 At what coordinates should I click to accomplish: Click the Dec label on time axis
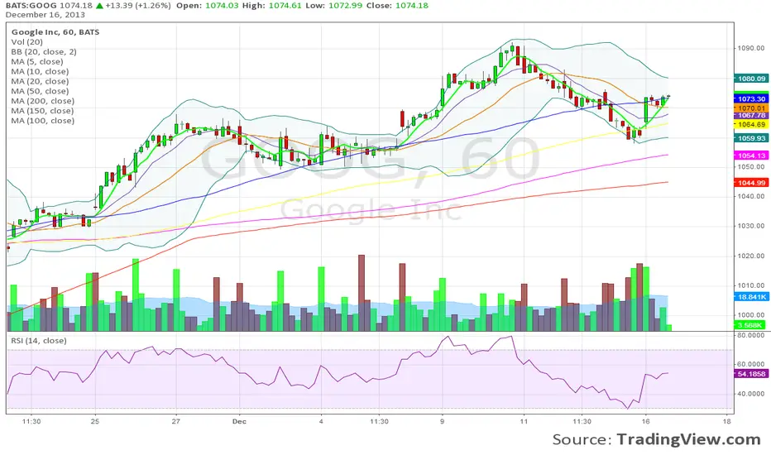pos(239,422)
